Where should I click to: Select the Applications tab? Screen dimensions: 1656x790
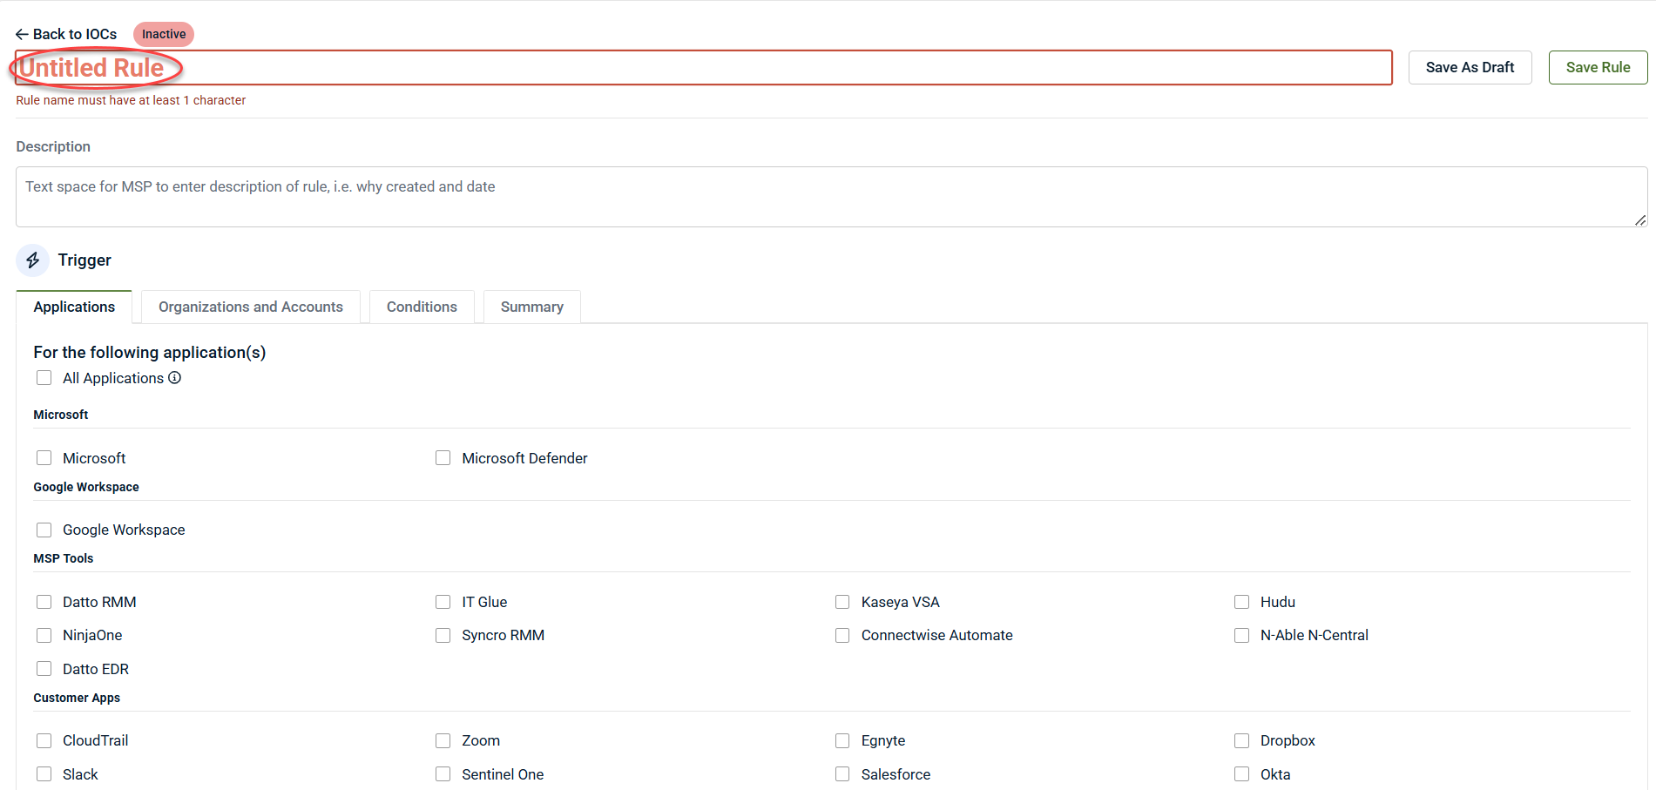(x=74, y=307)
